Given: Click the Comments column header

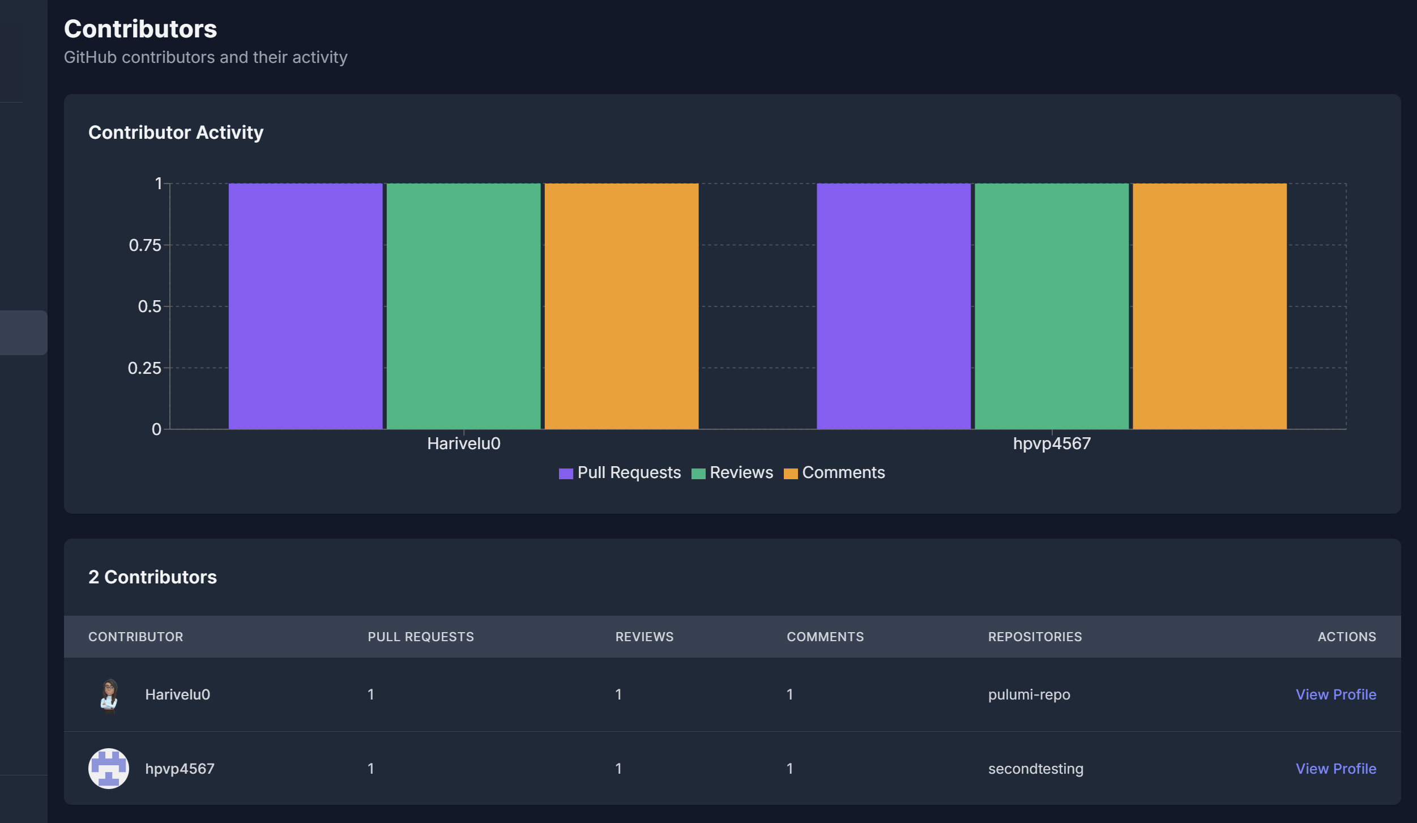Looking at the screenshot, I should (x=825, y=637).
